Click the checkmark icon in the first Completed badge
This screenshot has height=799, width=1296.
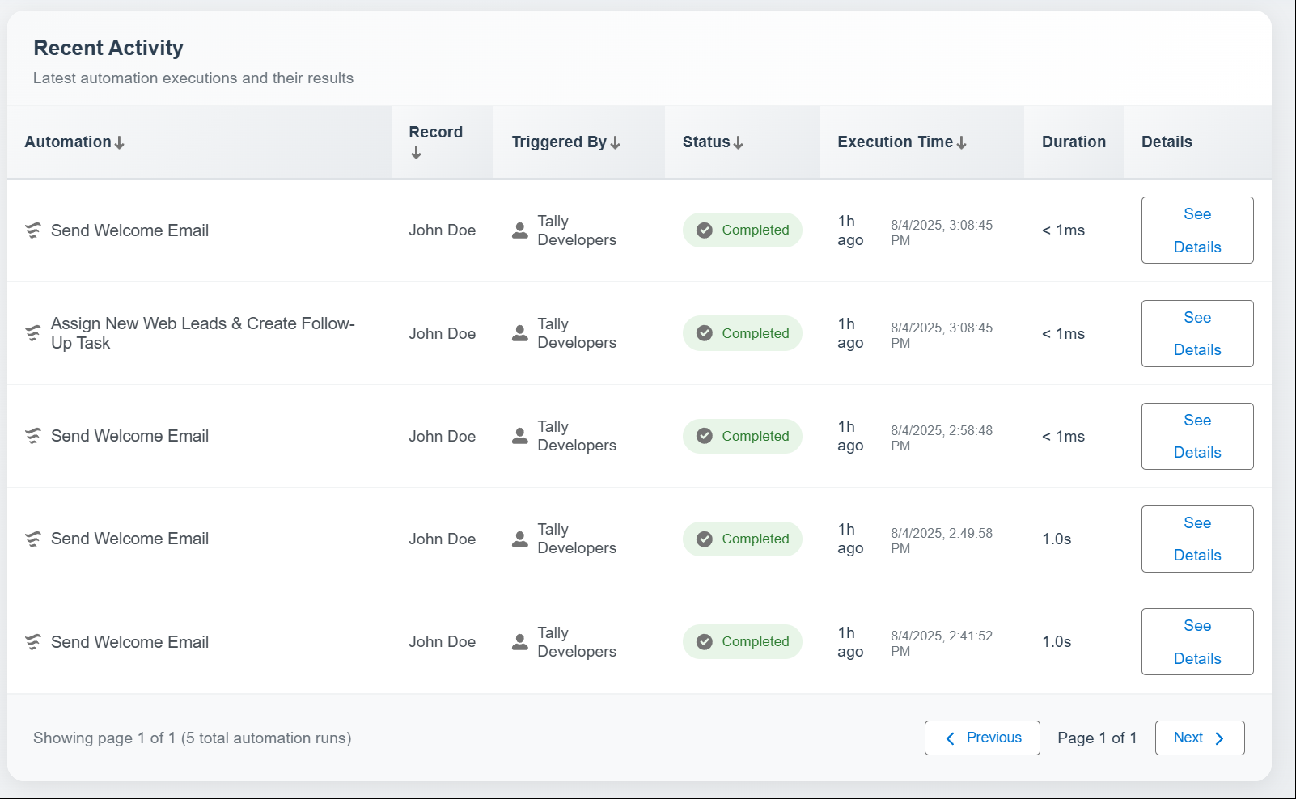click(x=704, y=230)
